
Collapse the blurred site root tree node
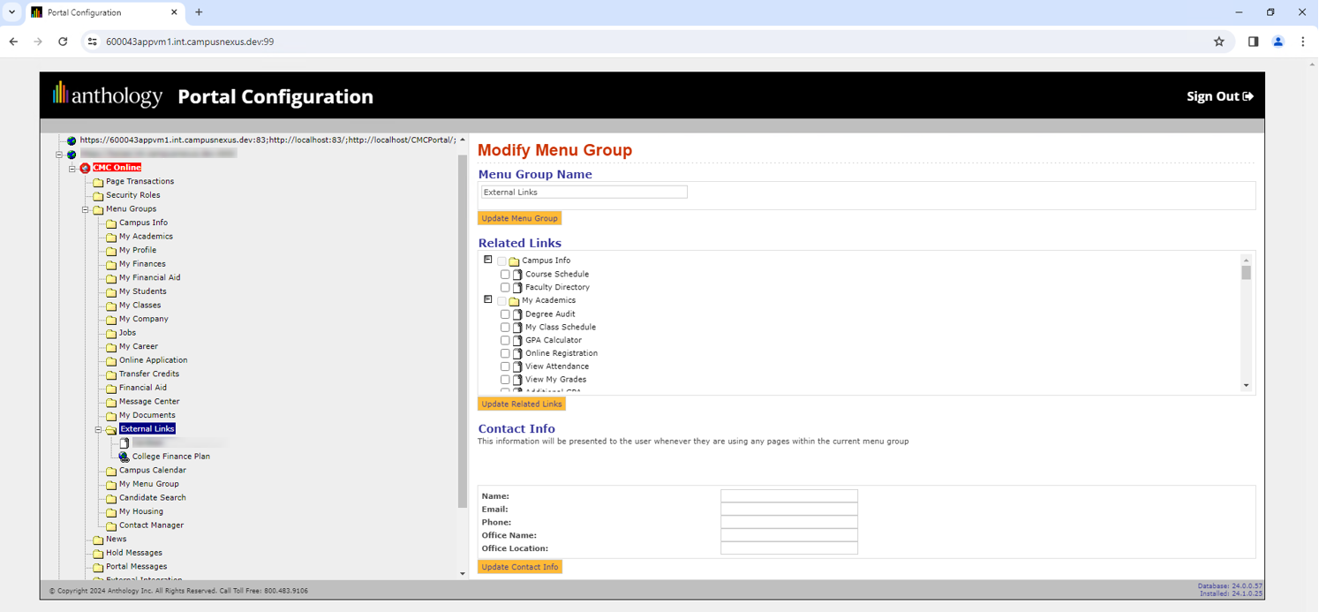pyautogui.click(x=59, y=155)
